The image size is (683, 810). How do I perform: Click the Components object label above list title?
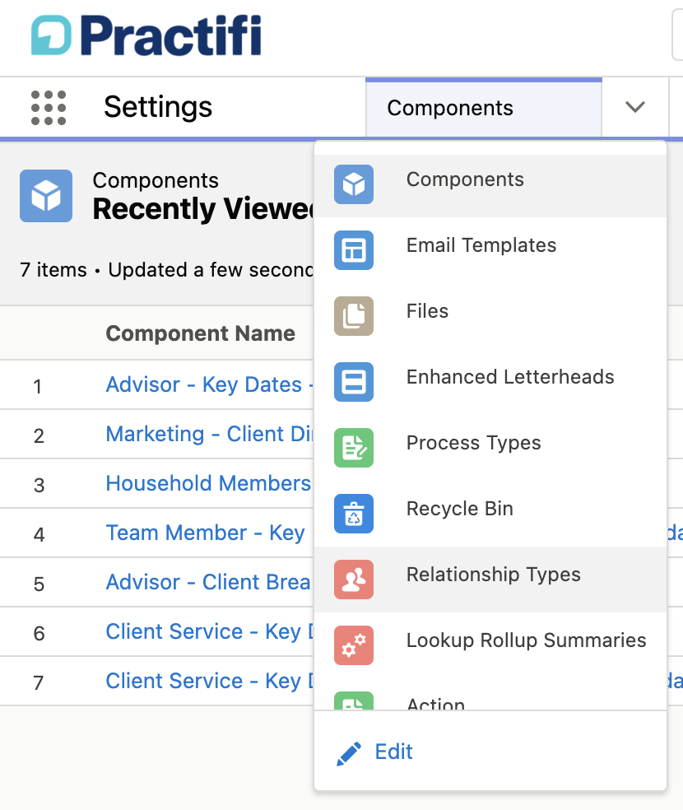156,180
